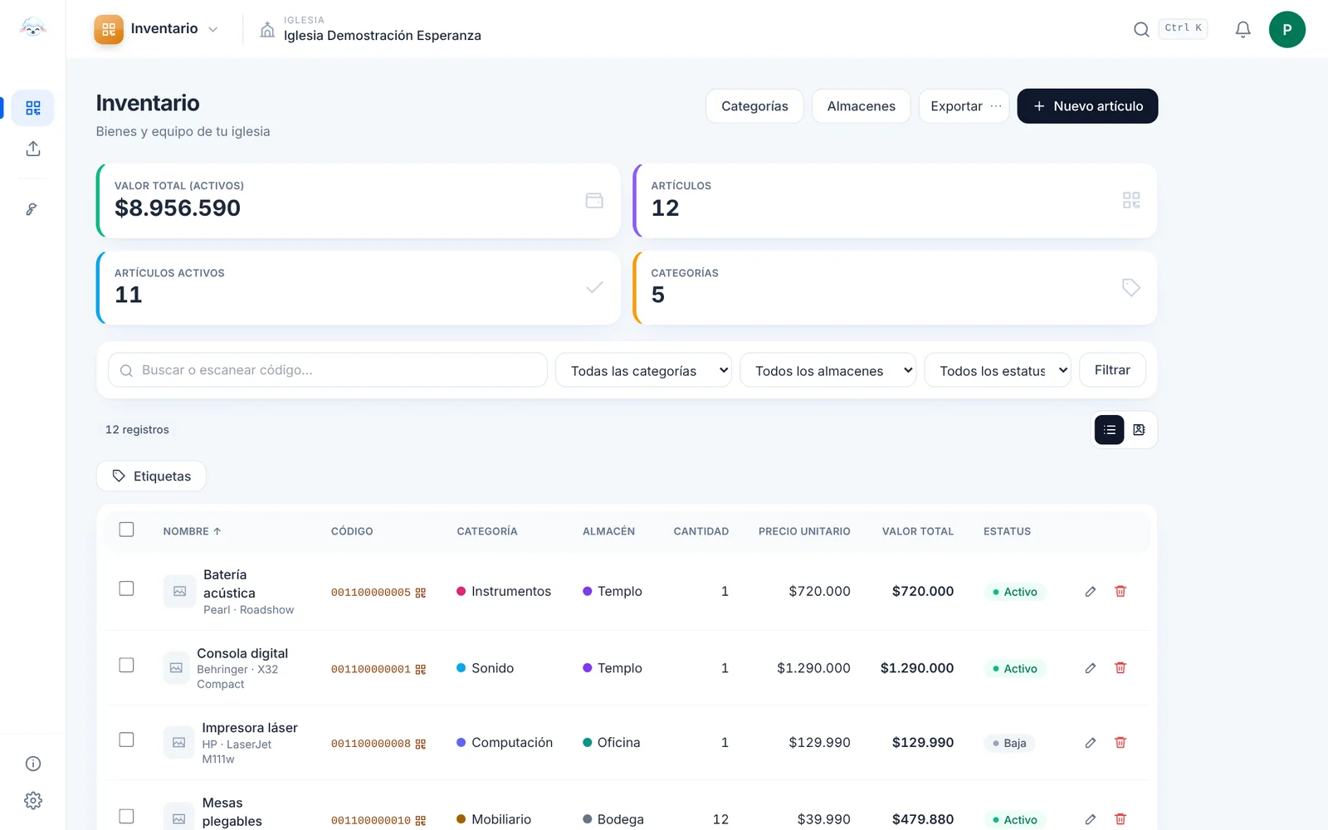Open the info icon in sidebar

[33, 764]
